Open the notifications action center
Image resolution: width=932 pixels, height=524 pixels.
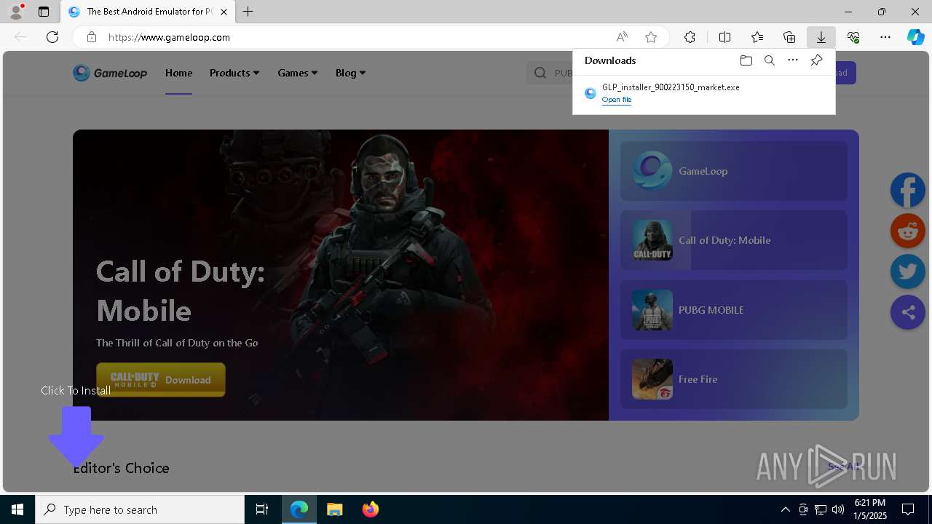(908, 509)
